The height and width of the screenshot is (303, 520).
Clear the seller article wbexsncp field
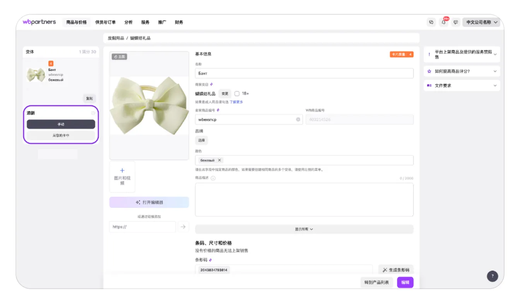(298, 119)
